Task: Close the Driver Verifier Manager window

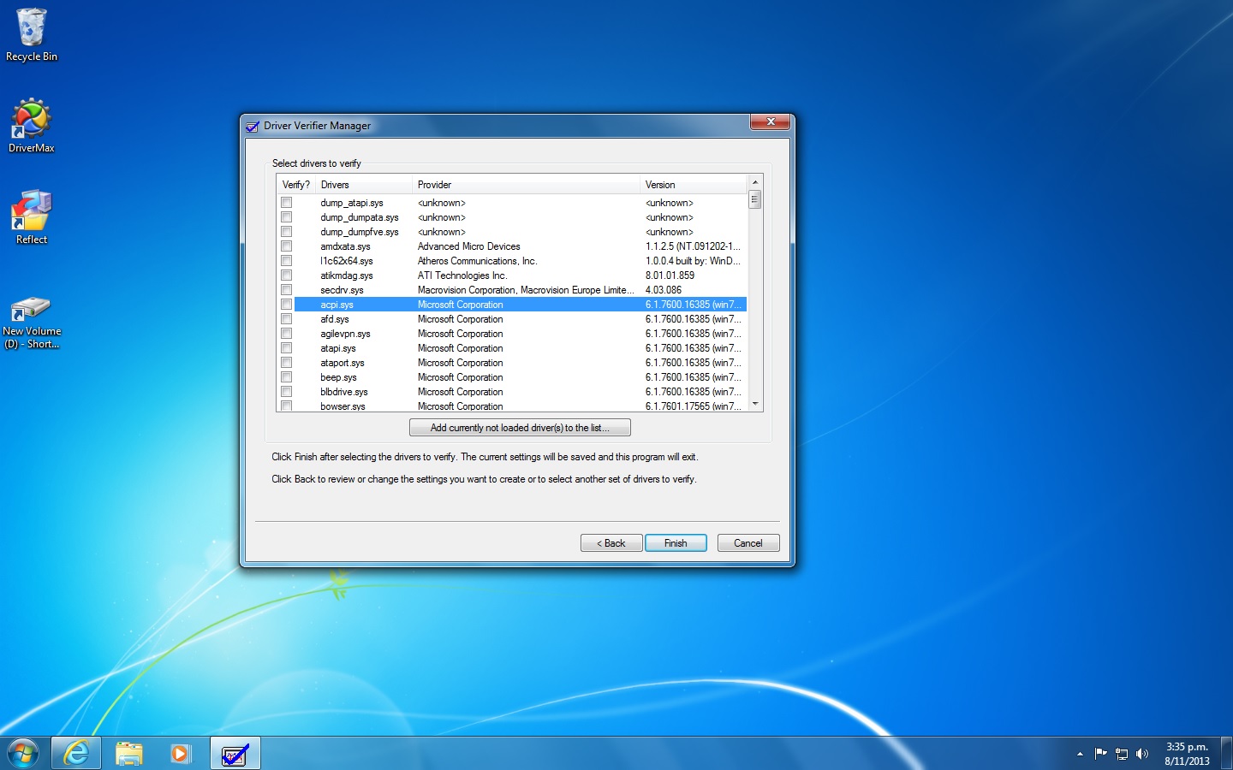Action: (770, 122)
